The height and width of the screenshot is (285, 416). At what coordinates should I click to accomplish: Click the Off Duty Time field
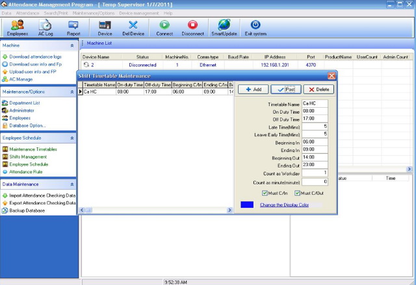click(x=315, y=119)
